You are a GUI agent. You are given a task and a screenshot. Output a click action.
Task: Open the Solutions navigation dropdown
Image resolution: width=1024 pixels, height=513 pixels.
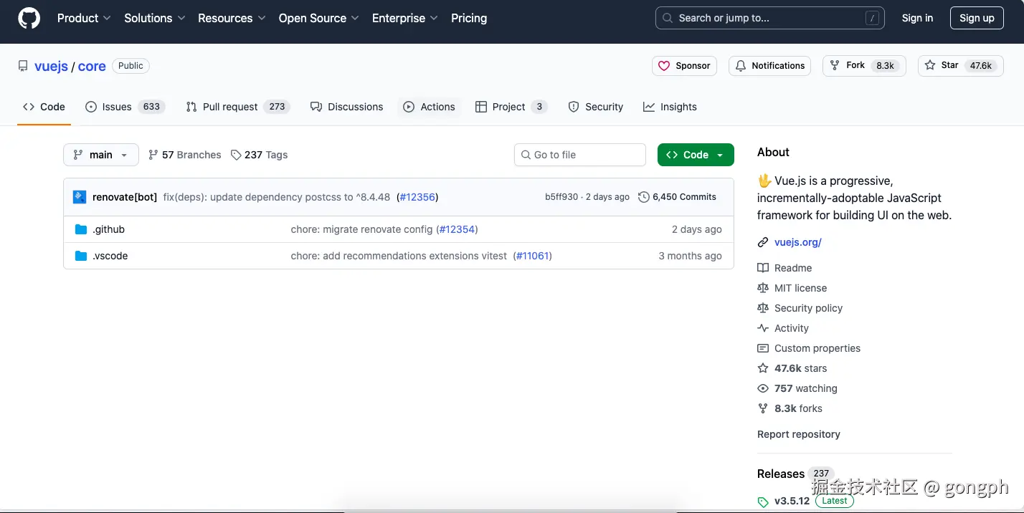(x=155, y=19)
